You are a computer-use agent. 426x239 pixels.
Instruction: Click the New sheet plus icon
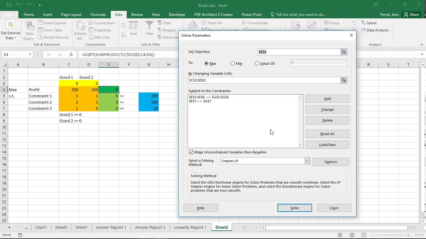(x=245, y=227)
